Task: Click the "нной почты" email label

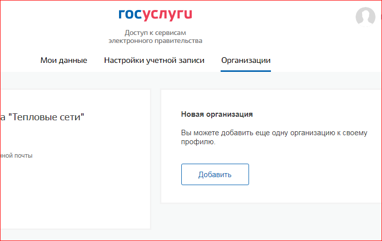Action: [x=16, y=156]
